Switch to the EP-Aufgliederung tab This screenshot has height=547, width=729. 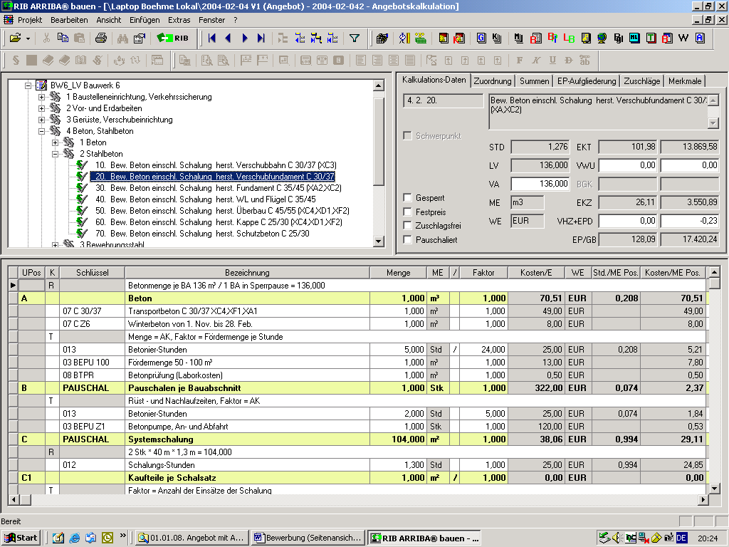click(587, 81)
